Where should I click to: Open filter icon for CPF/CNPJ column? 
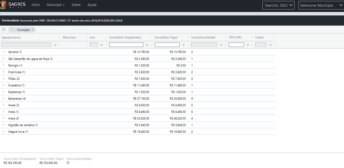248,45
